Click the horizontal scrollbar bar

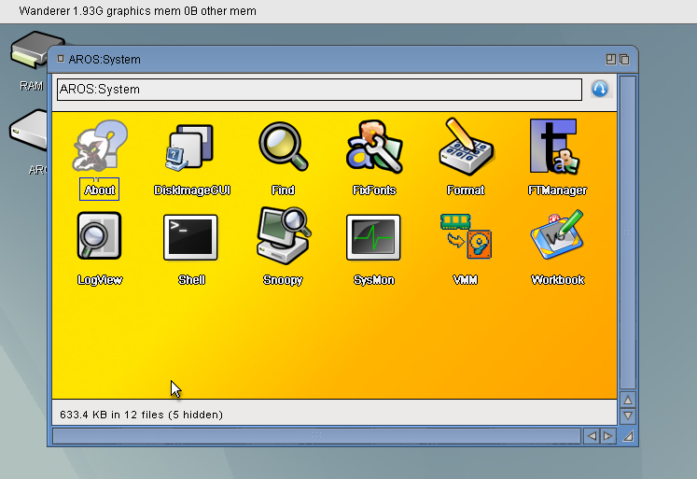pos(316,436)
